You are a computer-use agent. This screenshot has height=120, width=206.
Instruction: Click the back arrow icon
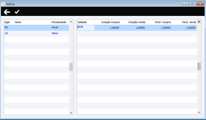tap(7, 12)
